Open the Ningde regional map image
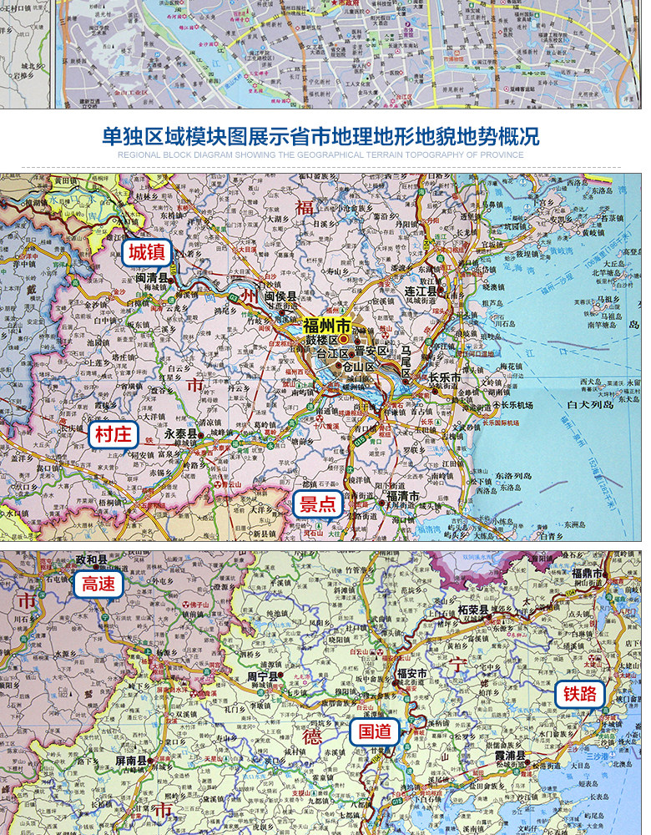651x835 pixels. pyautogui.click(x=321, y=693)
